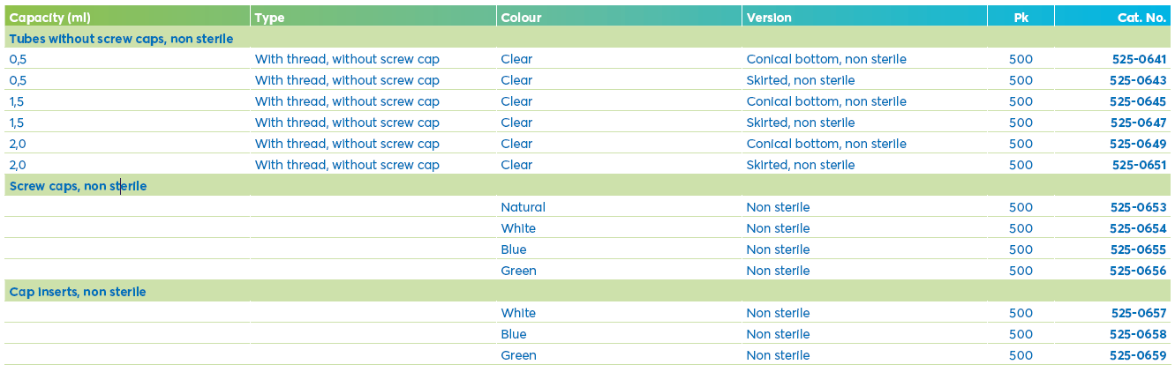
Task: Select the Tubes without screw caps section row
Action: 121,38
